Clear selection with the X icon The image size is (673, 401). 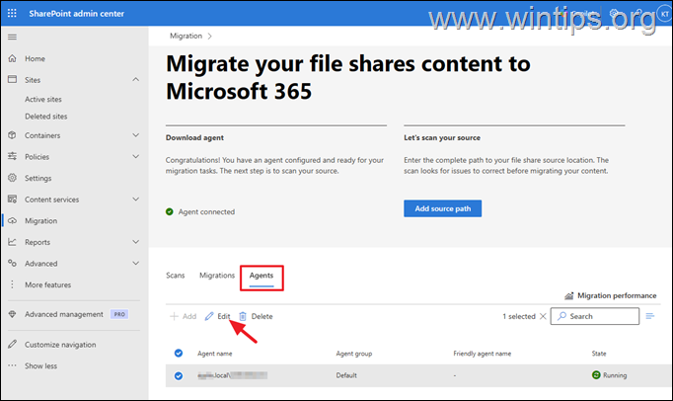(x=543, y=316)
